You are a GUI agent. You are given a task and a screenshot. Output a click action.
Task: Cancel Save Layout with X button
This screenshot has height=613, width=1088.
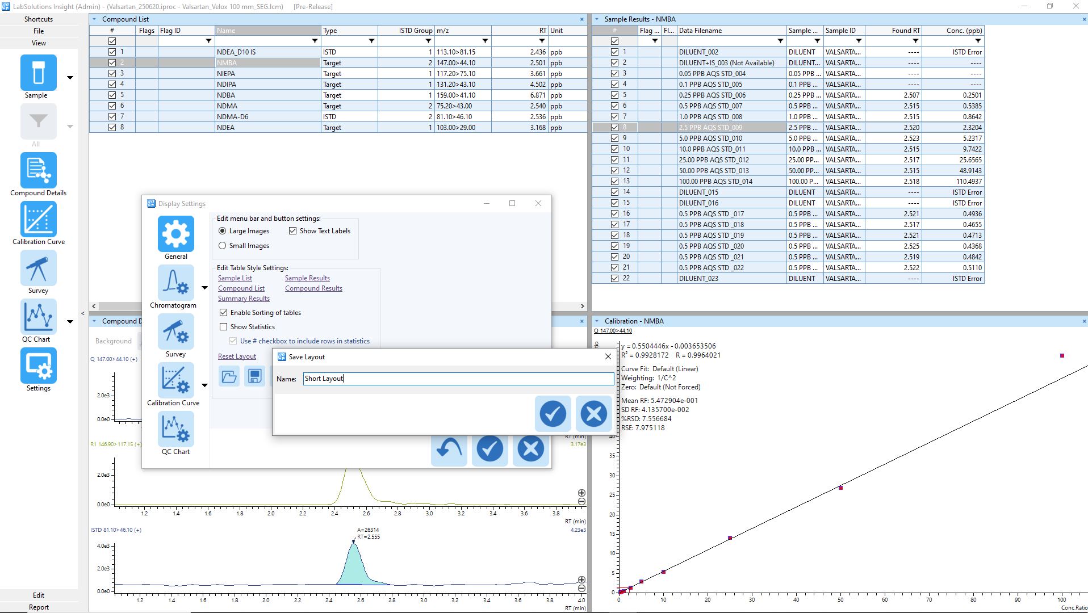594,414
